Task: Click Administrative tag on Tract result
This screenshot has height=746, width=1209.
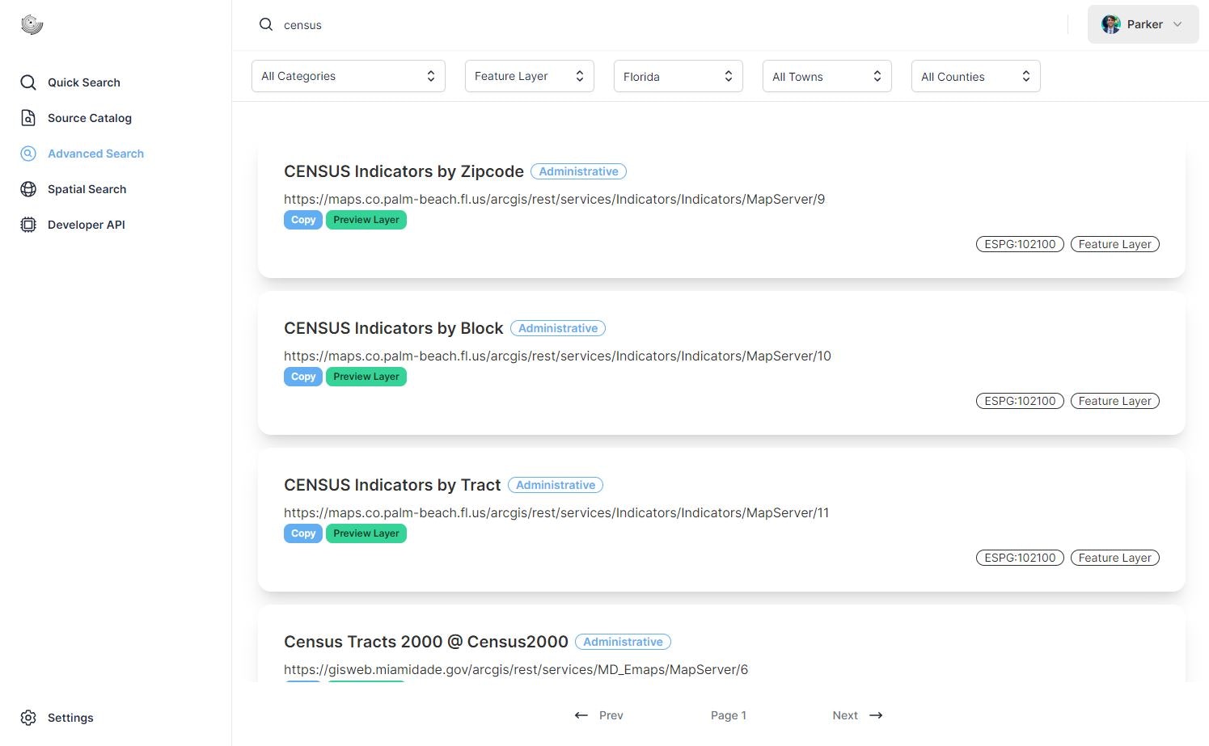Action: click(556, 485)
